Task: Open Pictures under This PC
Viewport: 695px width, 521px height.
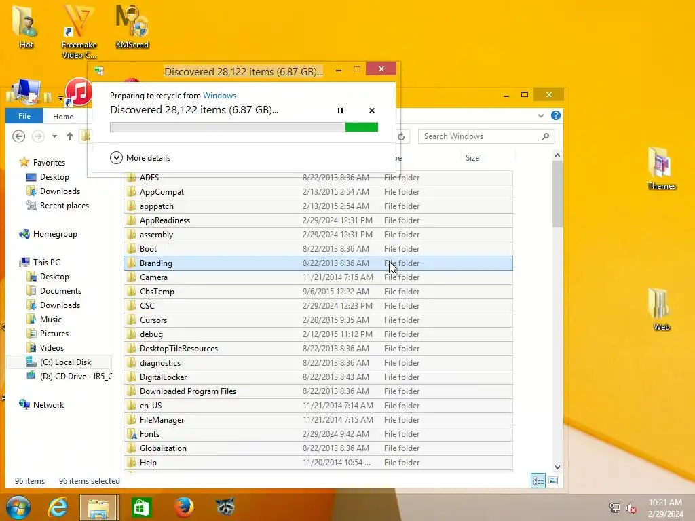Action: pos(54,333)
